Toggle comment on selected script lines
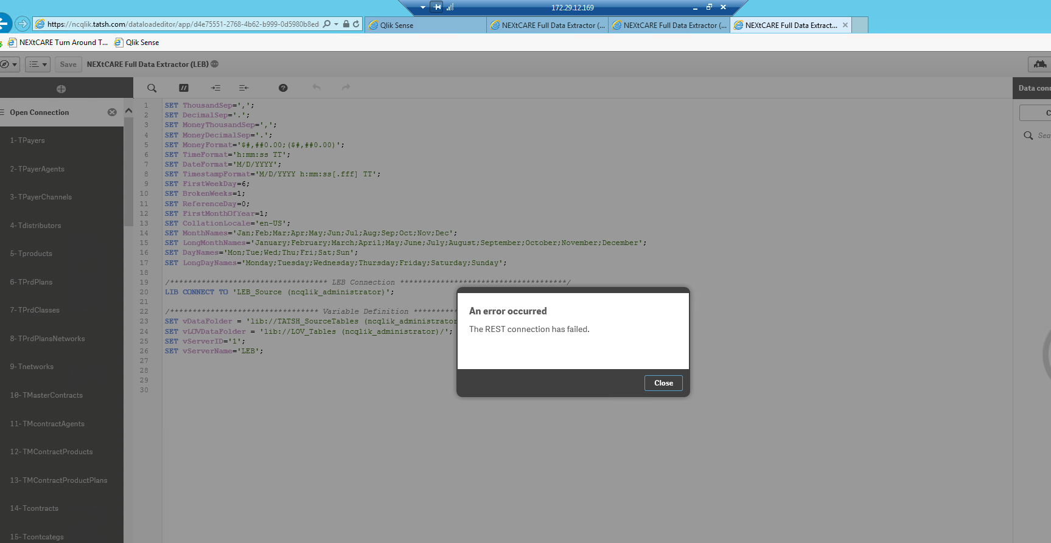Screen dimensions: 1051x543 184,88
